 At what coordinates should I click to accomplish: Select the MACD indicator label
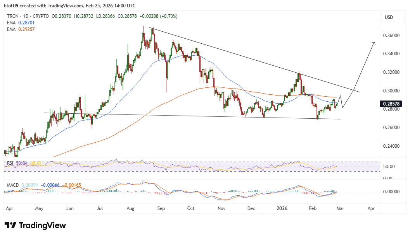tap(12, 185)
